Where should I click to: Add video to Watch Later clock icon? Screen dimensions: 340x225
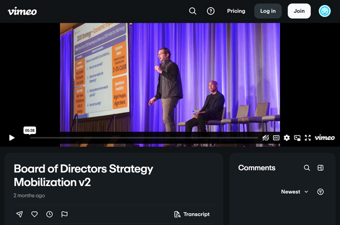[49, 214]
